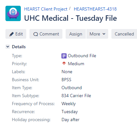Click the Weekly frequency value
The height and width of the screenshot is (124, 137).
[x=68, y=104]
